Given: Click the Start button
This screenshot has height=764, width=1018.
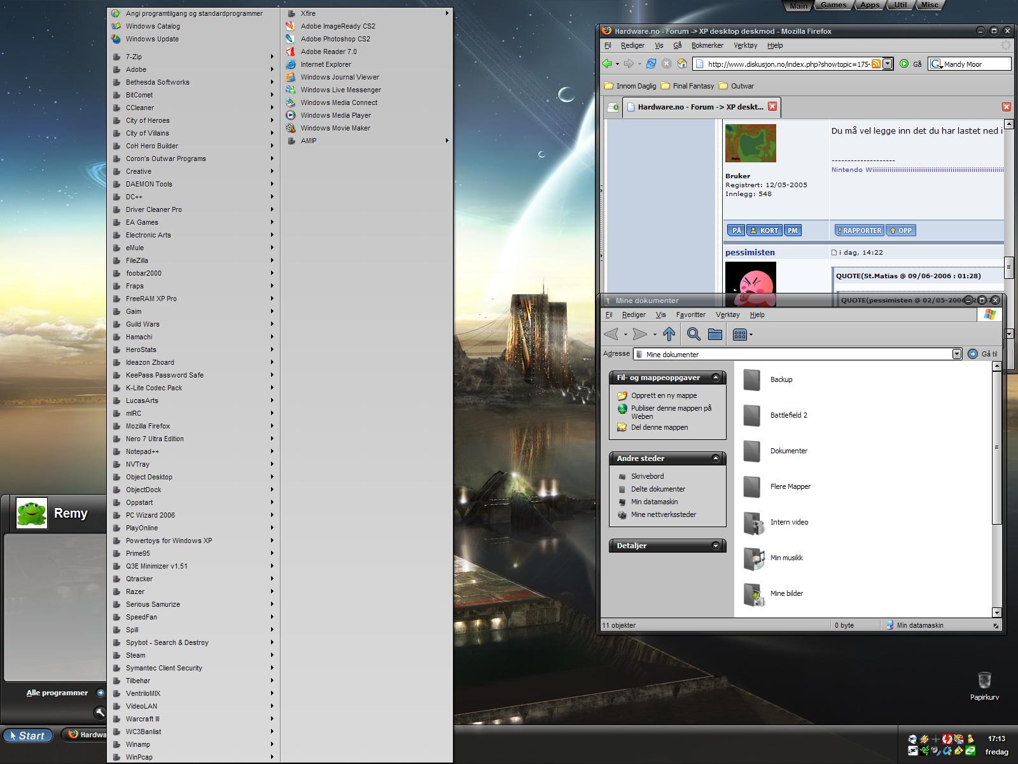Looking at the screenshot, I should click(x=27, y=735).
